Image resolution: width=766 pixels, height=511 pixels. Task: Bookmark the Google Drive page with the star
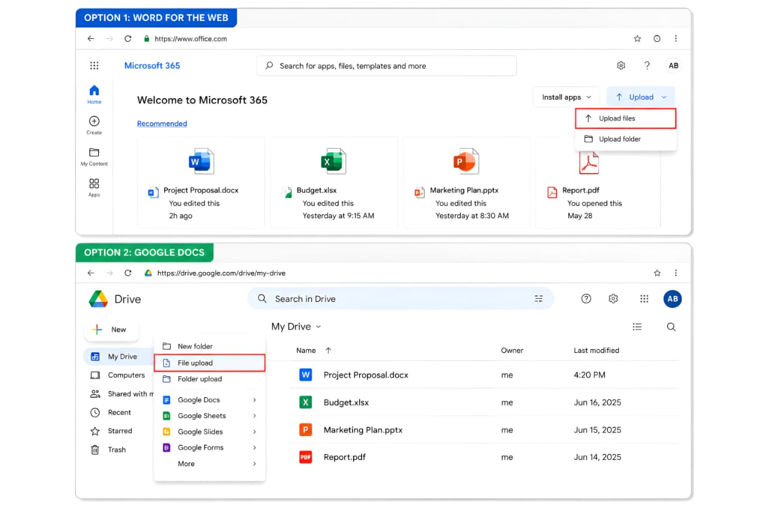pyautogui.click(x=657, y=273)
